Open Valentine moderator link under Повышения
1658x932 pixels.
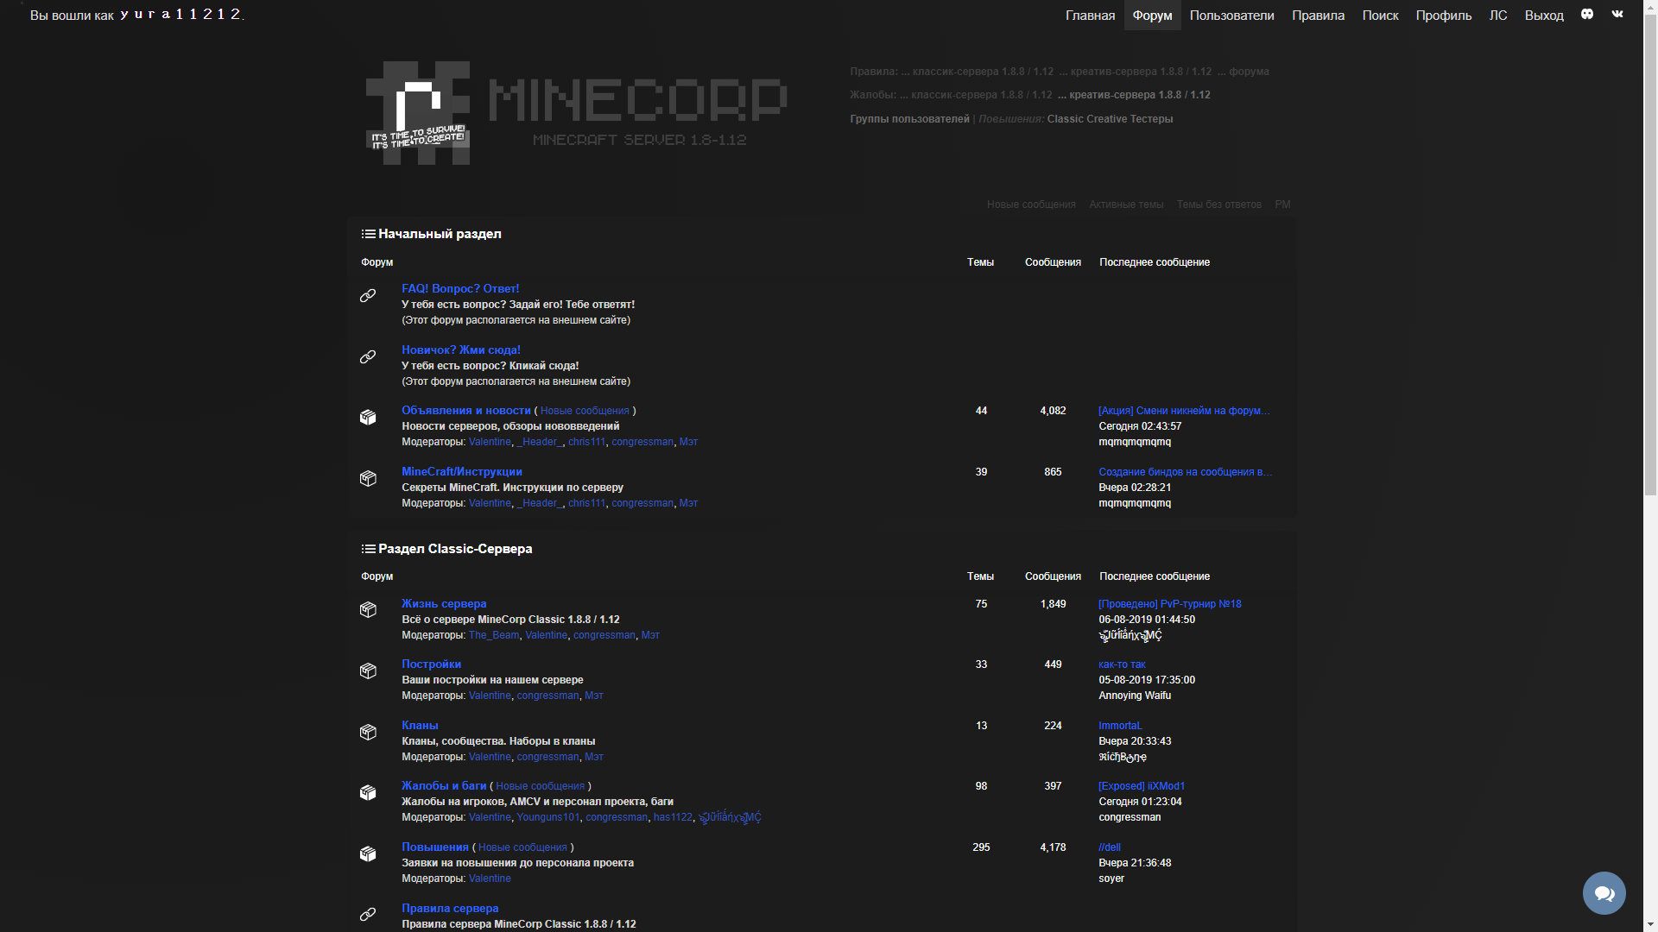pos(490,878)
